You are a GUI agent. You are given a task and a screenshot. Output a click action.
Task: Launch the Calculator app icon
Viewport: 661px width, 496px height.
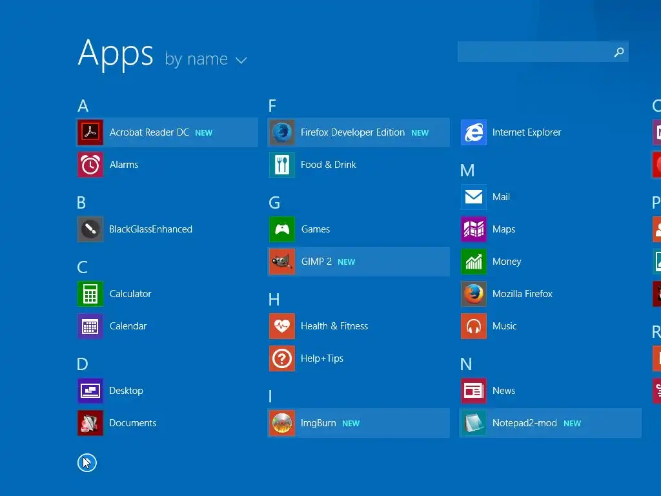90,294
